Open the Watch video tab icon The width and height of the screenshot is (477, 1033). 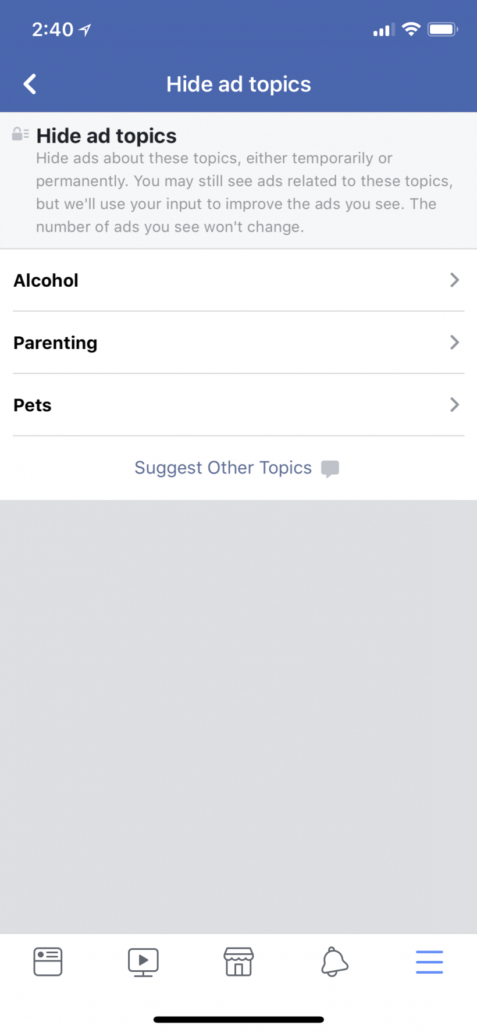tap(143, 961)
